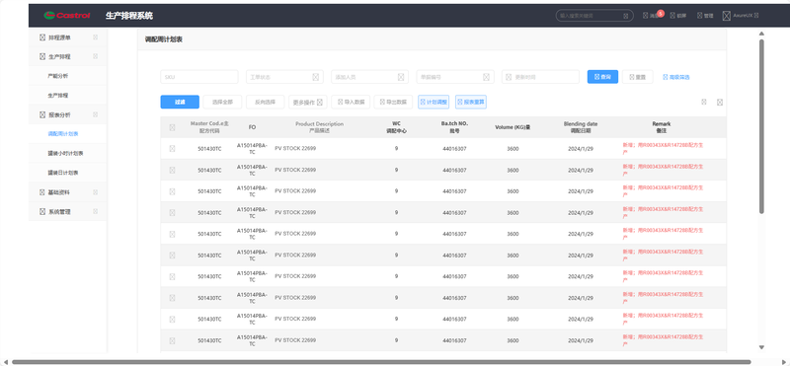Viewport: 790px width, 366px height.
Task: Open the 灌装日计划表 submenu item
Action: pos(67,173)
